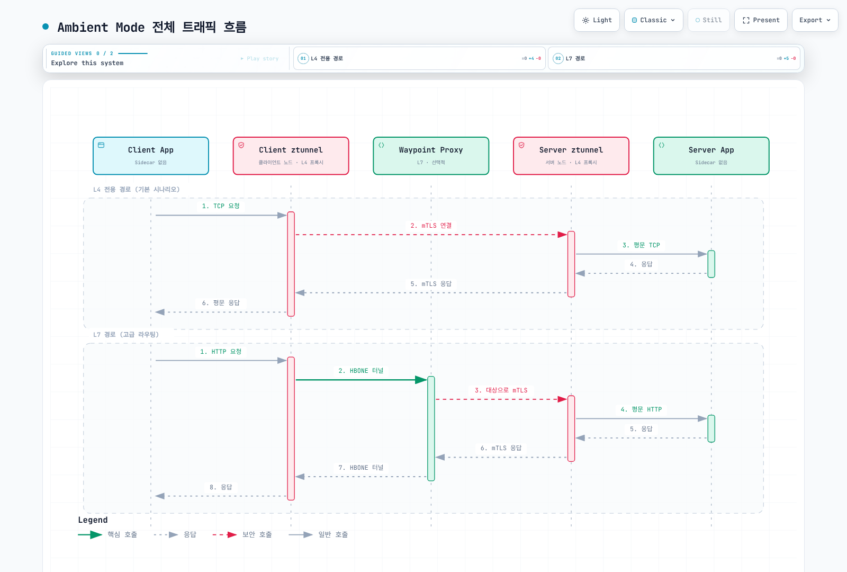847x572 pixels.
Task: Click the Export chevron arrow
Action: (828, 20)
